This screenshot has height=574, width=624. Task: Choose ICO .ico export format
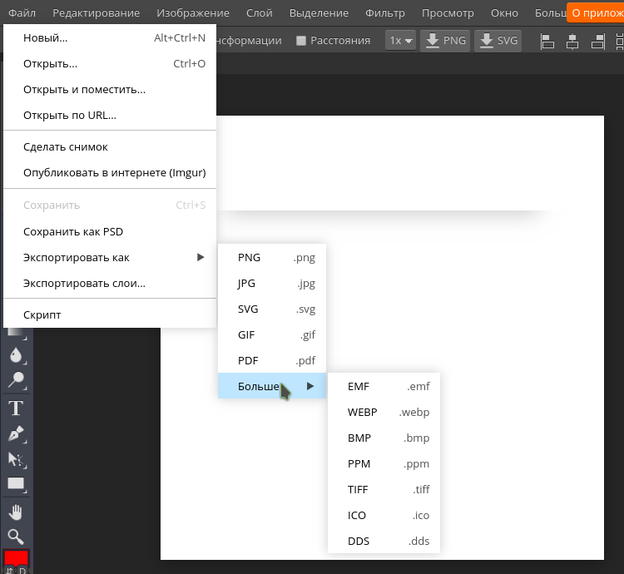[384, 515]
